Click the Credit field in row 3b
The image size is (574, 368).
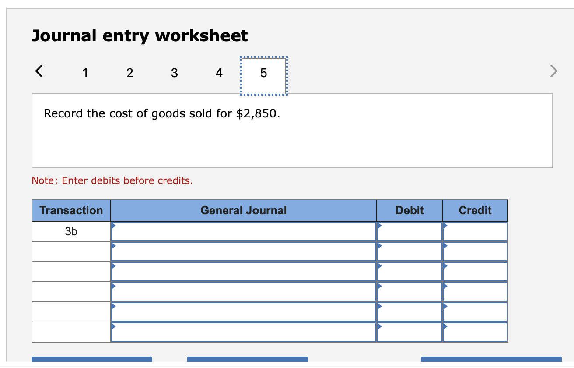pos(475,231)
